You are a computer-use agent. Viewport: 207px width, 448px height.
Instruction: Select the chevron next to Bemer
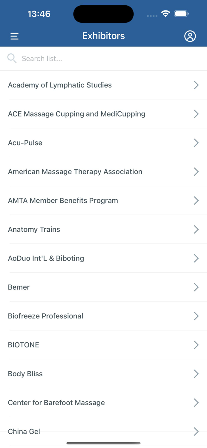(196, 287)
